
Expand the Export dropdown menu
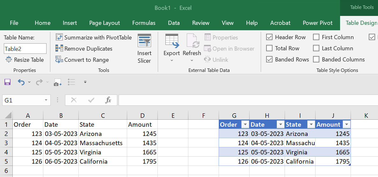(172, 60)
